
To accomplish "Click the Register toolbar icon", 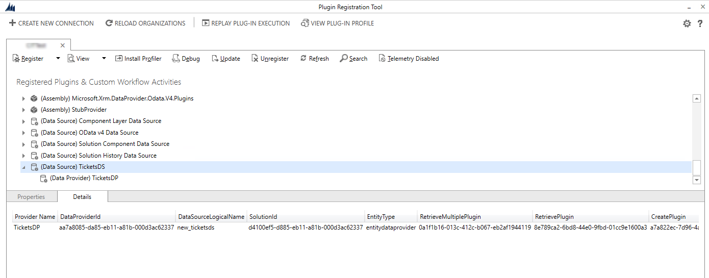I will tap(16, 59).
